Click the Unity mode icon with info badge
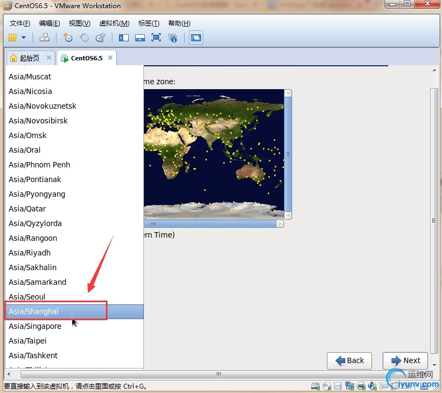The height and width of the screenshot is (393, 442). (173, 38)
